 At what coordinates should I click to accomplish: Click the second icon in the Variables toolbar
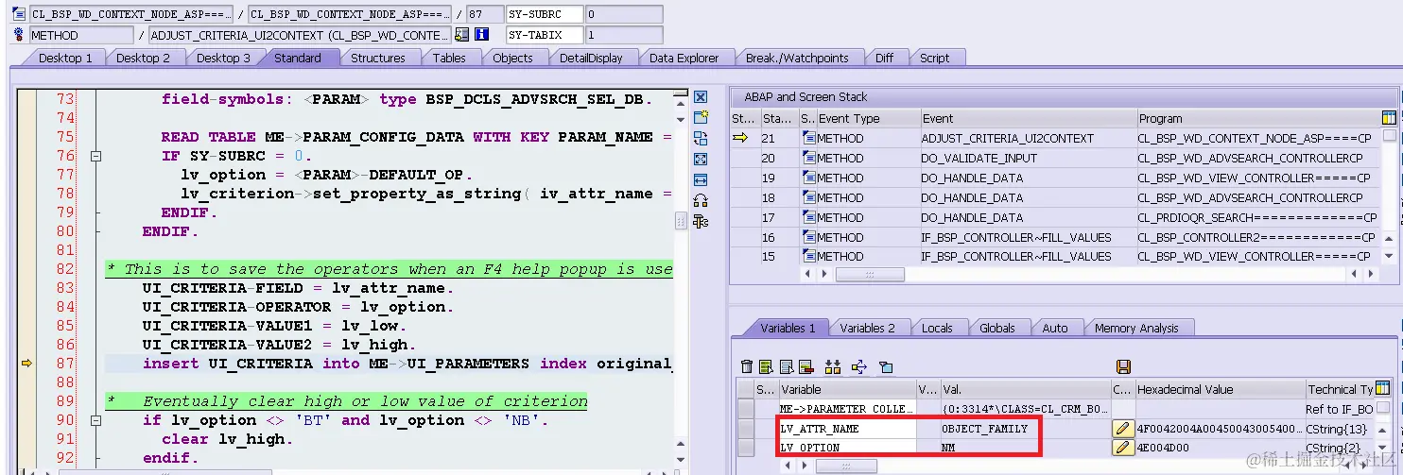tap(767, 366)
